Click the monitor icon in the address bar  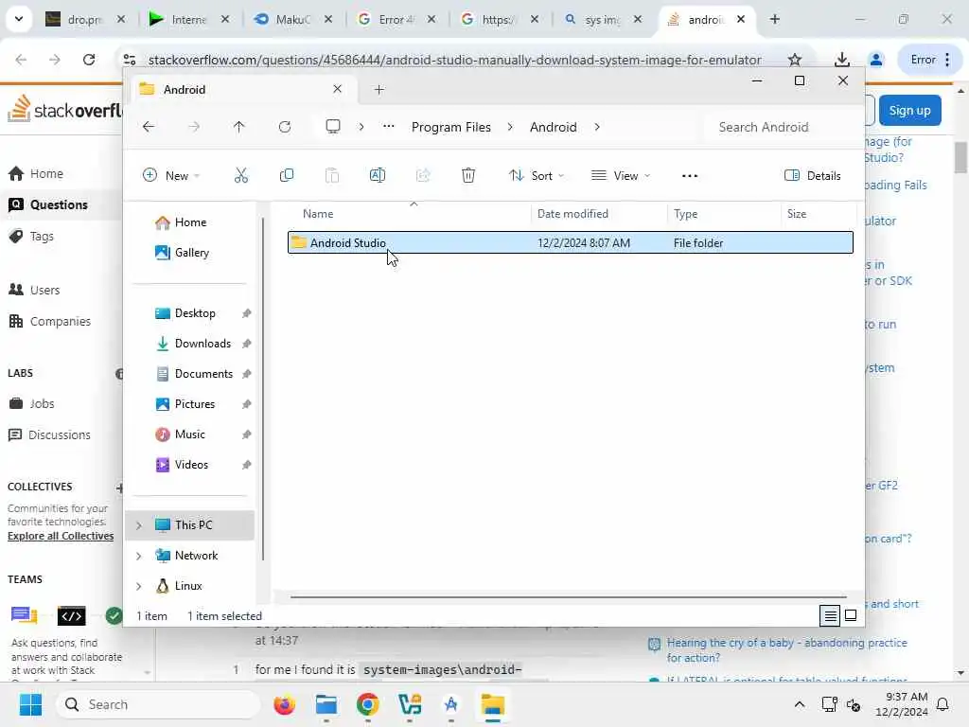coord(333,127)
